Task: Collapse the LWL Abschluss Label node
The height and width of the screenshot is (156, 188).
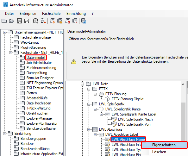Action: [x=95, y=135]
